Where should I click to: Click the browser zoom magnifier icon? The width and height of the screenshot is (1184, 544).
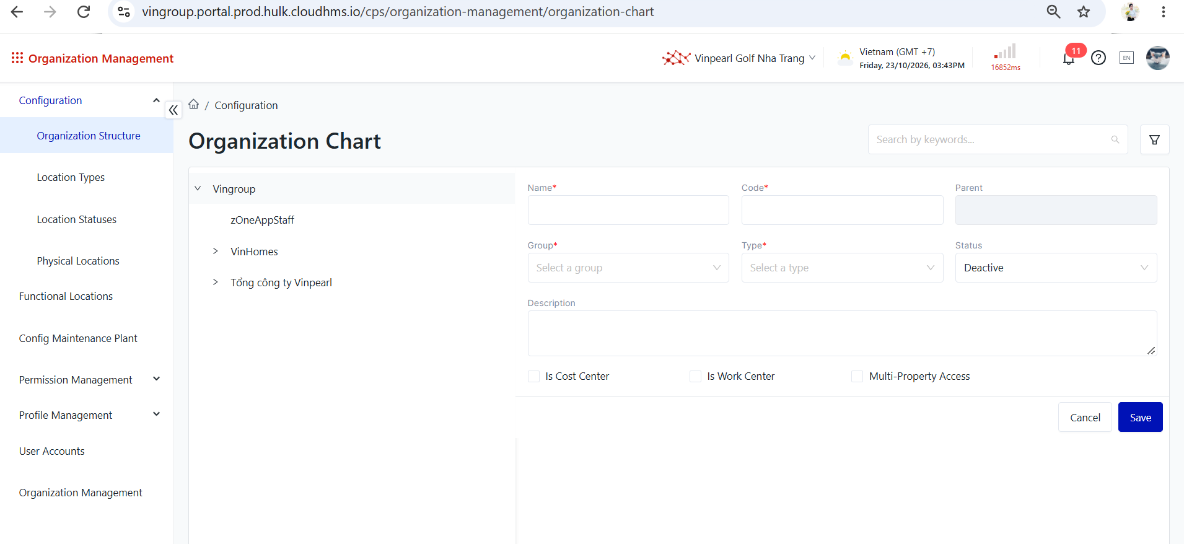pos(1053,12)
